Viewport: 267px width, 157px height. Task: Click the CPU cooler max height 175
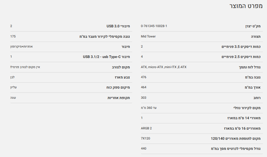[13, 37]
